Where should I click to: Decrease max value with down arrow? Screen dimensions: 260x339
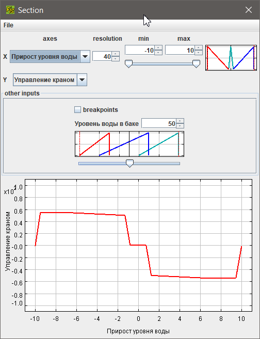[x=199, y=53]
